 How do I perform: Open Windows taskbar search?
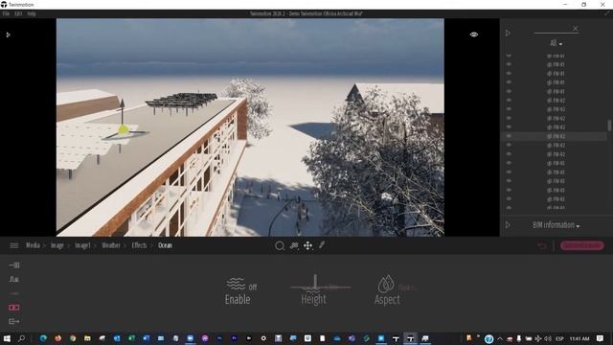coord(21,338)
